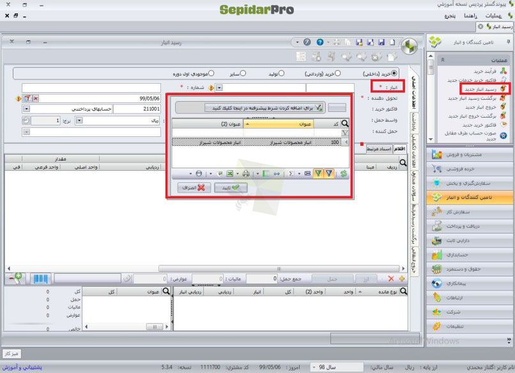Click the magnifier icon in popup grid header
The width and height of the screenshot is (515, 373).
tap(345, 123)
